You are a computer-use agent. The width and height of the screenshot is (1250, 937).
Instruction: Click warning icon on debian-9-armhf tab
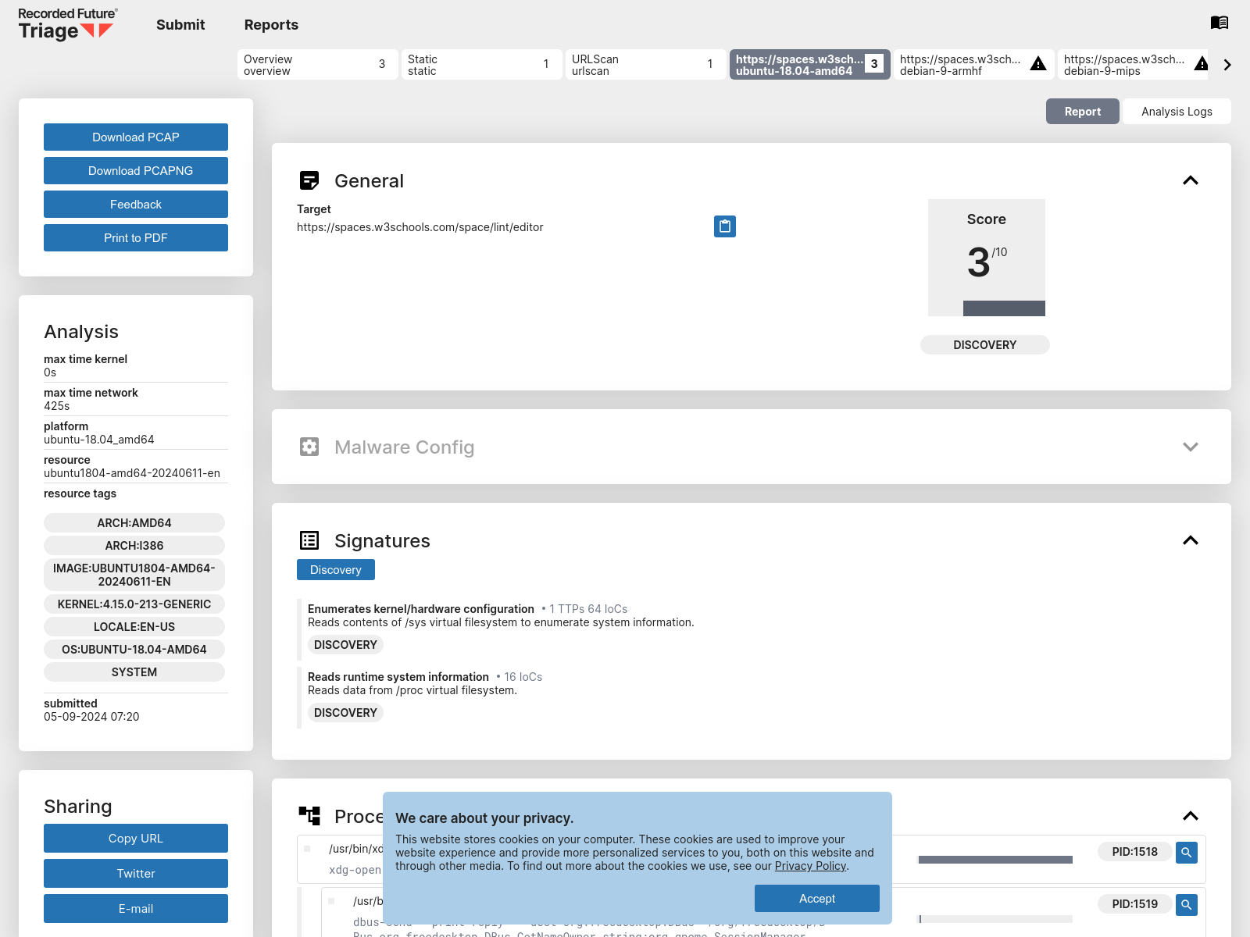click(x=1038, y=64)
